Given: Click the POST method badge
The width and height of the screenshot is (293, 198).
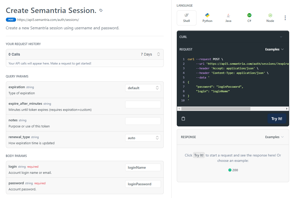Looking at the screenshot, I should (x=11, y=20).
